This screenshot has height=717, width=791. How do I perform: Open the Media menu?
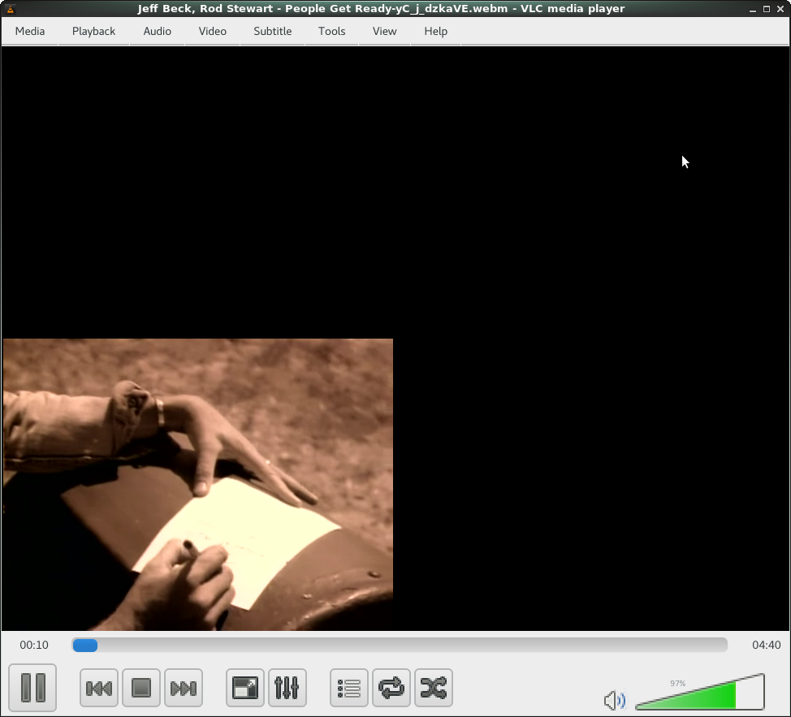[30, 31]
